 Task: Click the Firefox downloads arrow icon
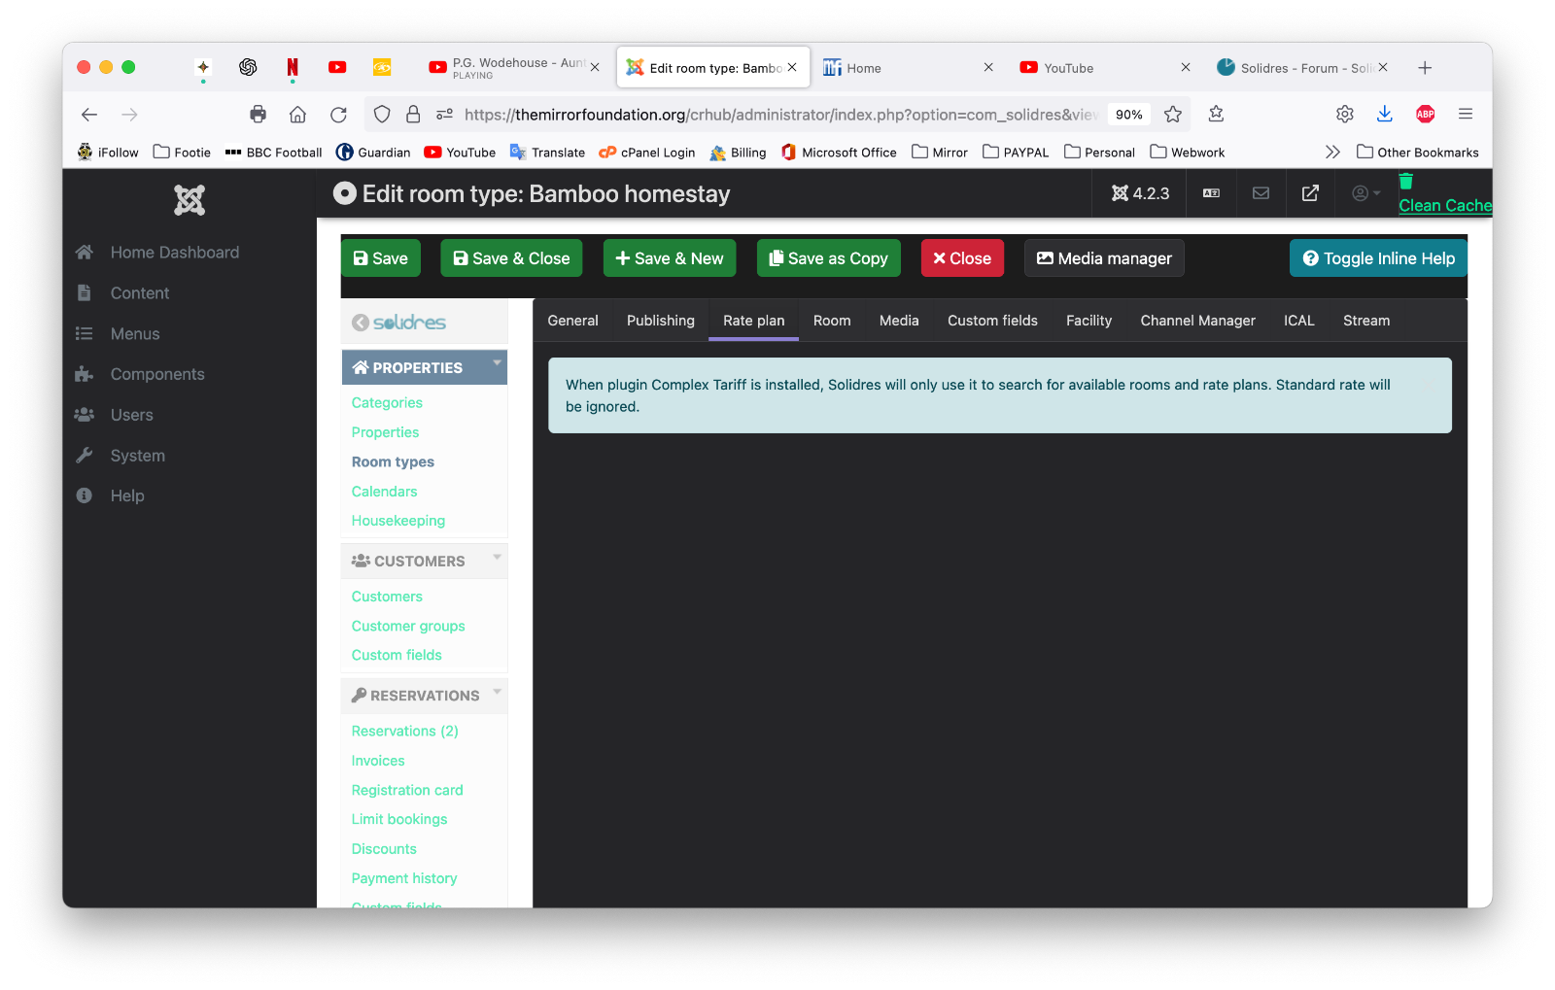pyautogui.click(x=1385, y=115)
